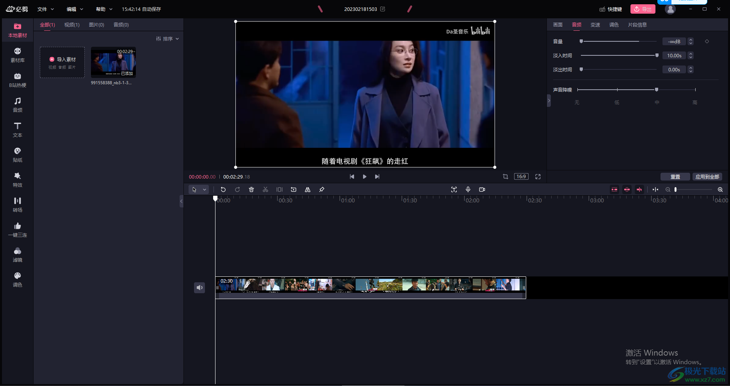Zoom in the timeline with plus magnifier
This screenshot has height=386, width=730.
(720, 189)
